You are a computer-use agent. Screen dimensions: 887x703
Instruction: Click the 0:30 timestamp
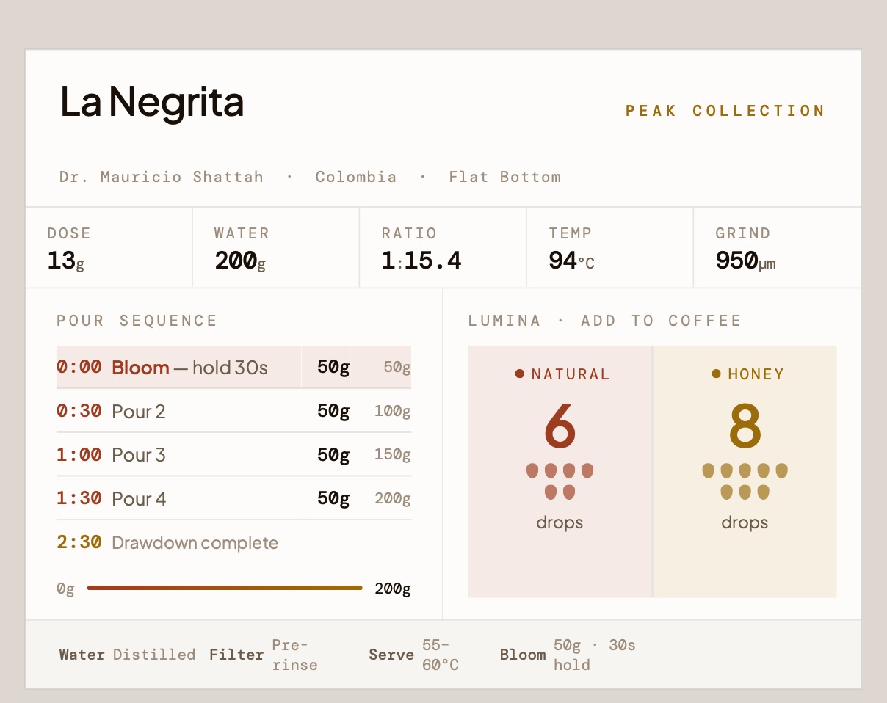79,411
